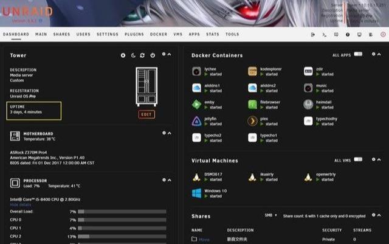Open the Plugins tab
The image size is (389, 244).
[134, 34]
